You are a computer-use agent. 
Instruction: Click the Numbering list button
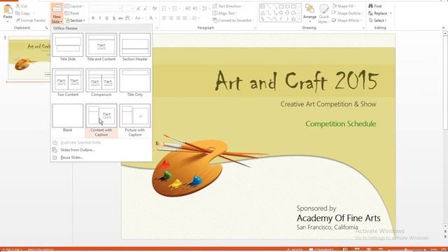(x=176, y=8)
